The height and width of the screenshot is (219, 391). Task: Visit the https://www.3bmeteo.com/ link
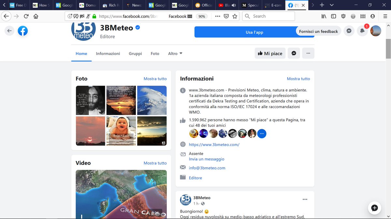point(214,145)
